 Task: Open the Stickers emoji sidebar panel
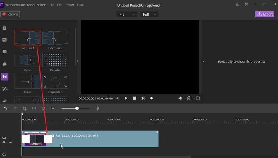(5, 64)
